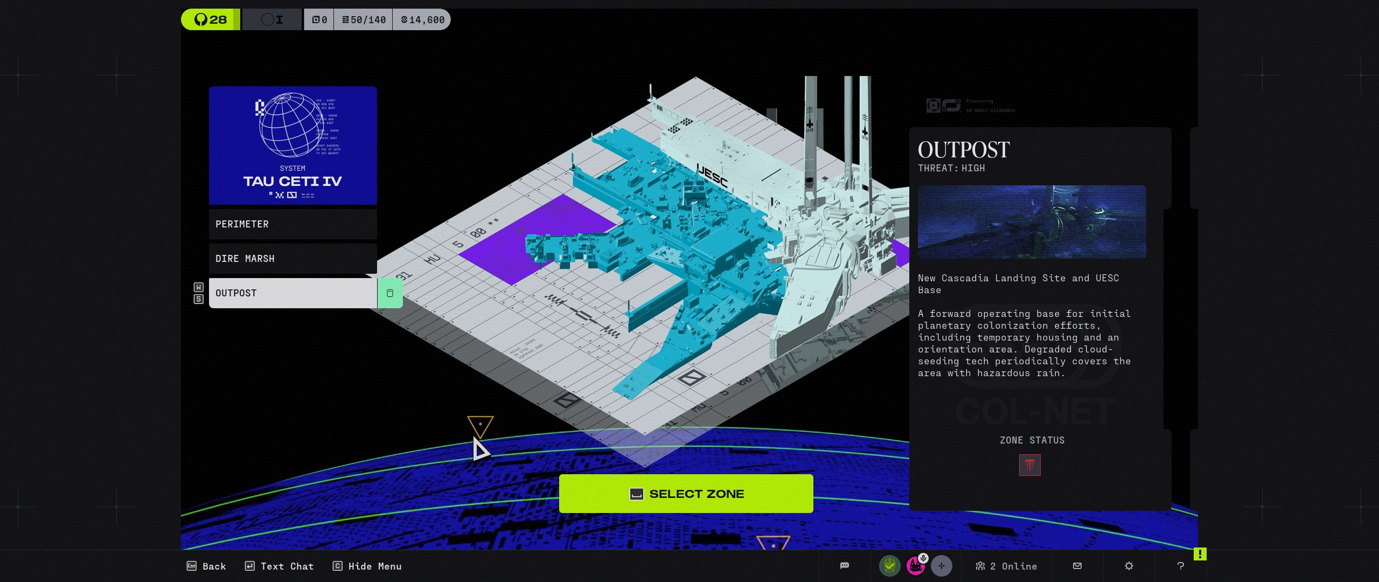Click the ZONE STATUS heading
Image resolution: width=1379 pixels, height=582 pixels.
pos(1032,440)
